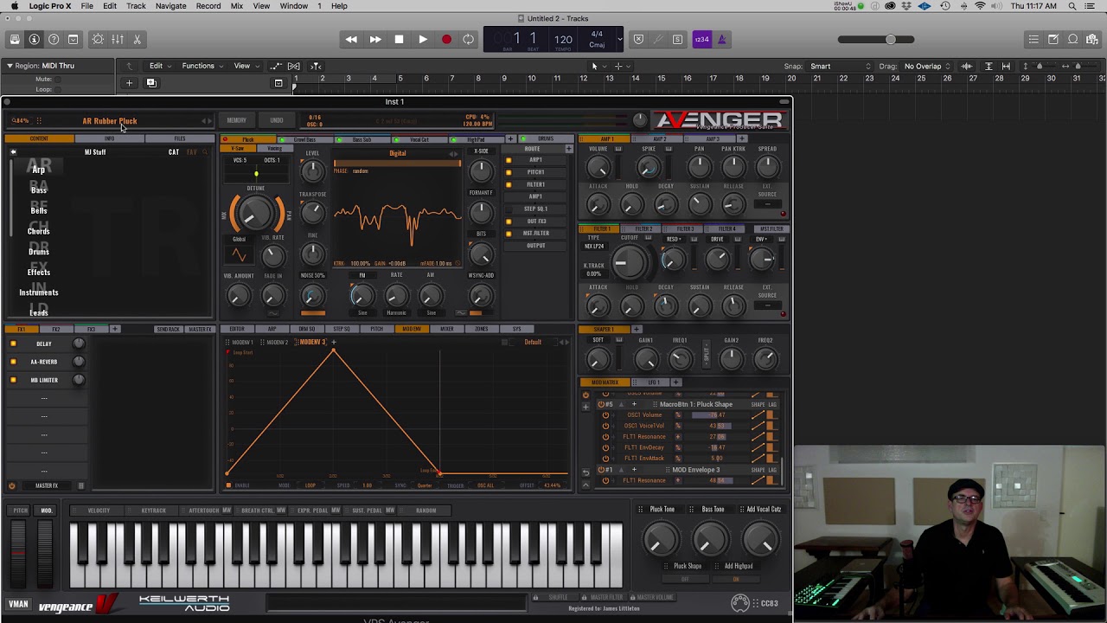Open the AMP 2 tab
1107x623 pixels.
pyautogui.click(x=660, y=139)
